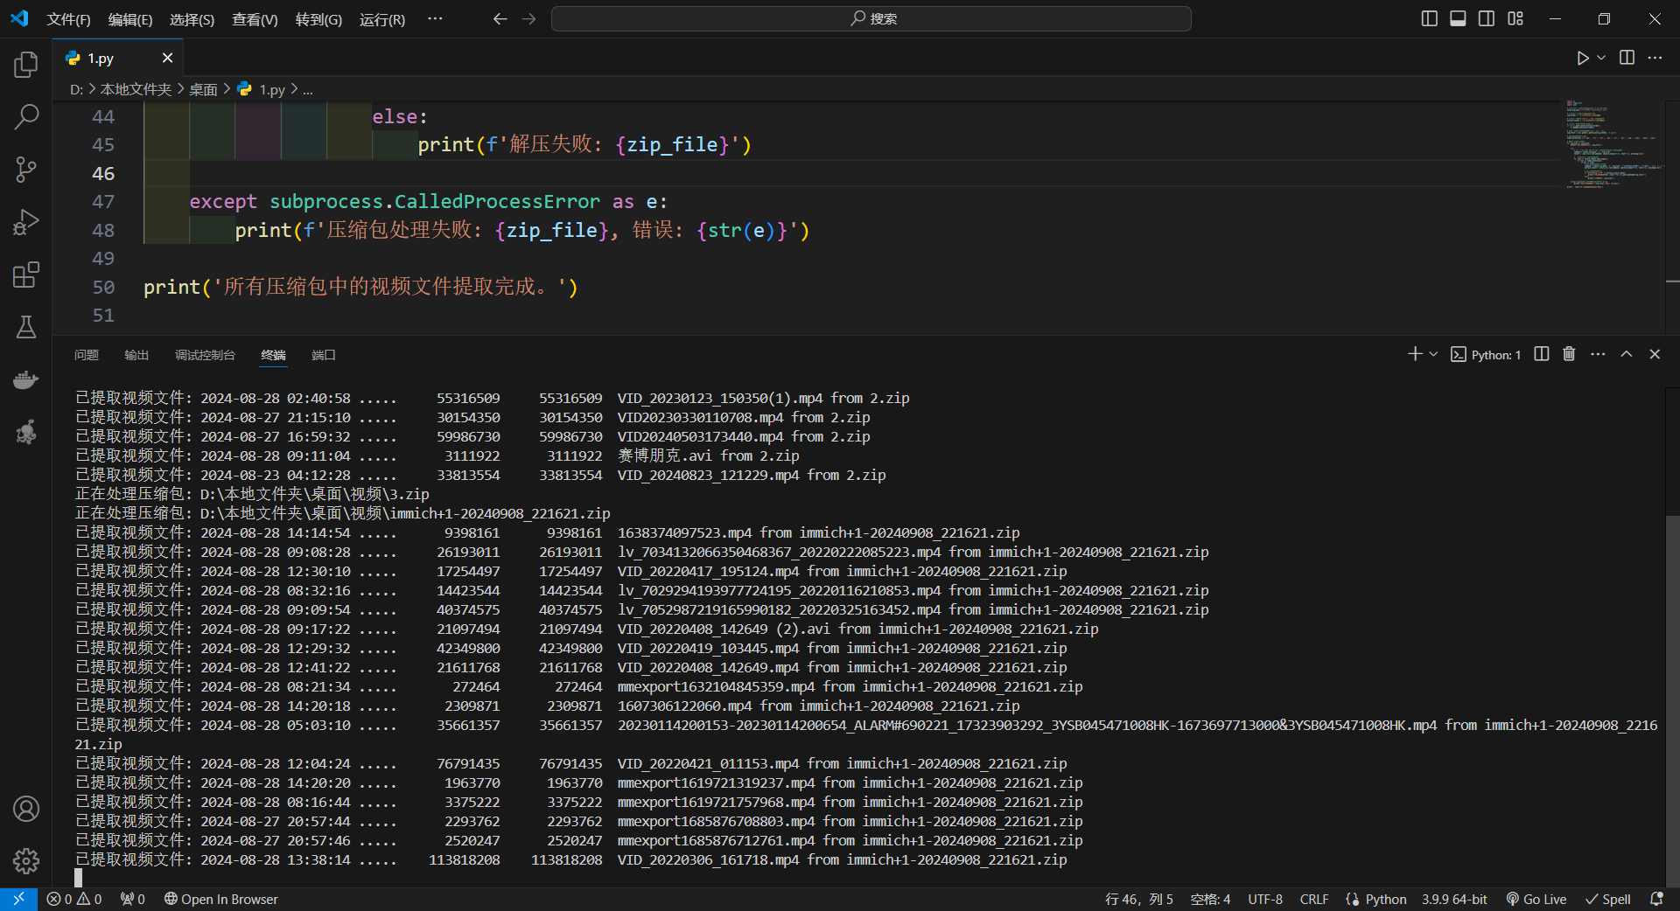Open Customize Layout icon in title bar
Image resolution: width=1680 pixels, height=911 pixels.
(1515, 18)
